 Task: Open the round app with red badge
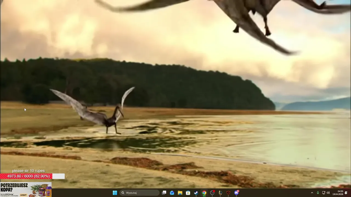coord(212,193)
